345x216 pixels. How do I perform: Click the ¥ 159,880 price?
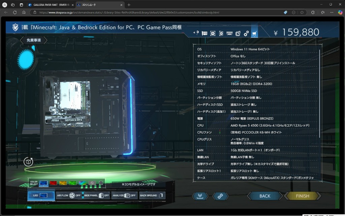click(x=296, y=33)
